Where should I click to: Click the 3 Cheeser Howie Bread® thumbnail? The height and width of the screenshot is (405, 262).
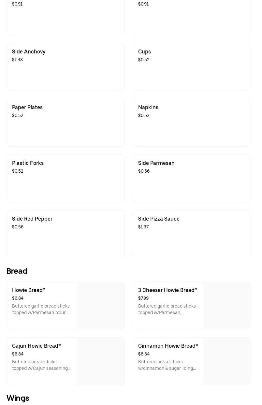point(227,305)
